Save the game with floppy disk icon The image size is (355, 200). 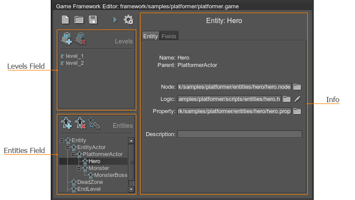coord(92,20)
